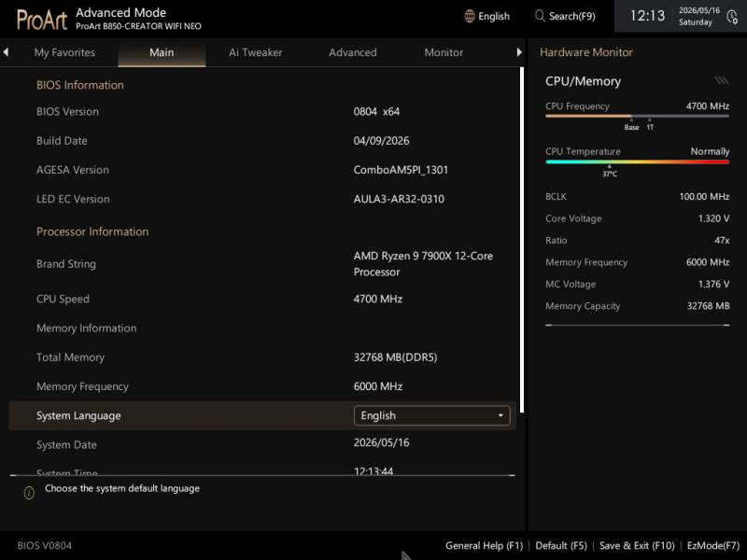Switch to EzMode(F7)

[713, 545]
